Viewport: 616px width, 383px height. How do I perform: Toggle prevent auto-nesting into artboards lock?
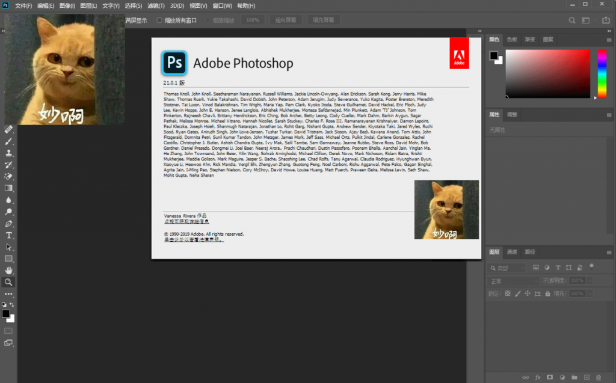point(538,293)
